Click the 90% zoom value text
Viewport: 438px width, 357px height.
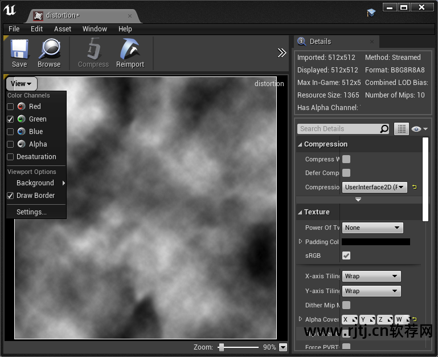[x=269, y=347]
